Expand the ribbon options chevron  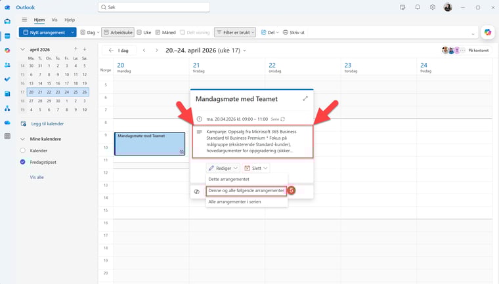pos(473,33)
